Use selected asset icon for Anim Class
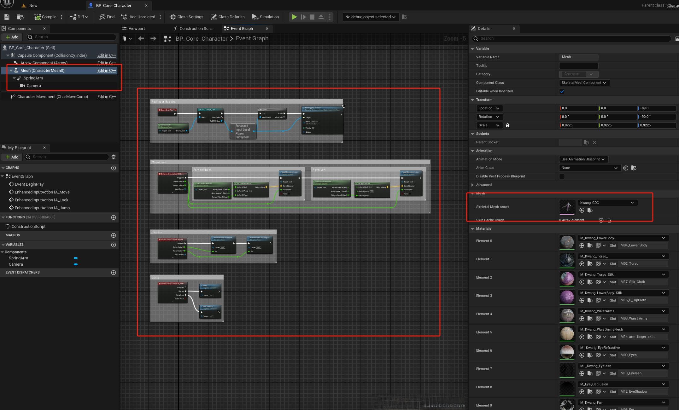The image size is (679, 410). pyautogui.click(x=626, y=168)
